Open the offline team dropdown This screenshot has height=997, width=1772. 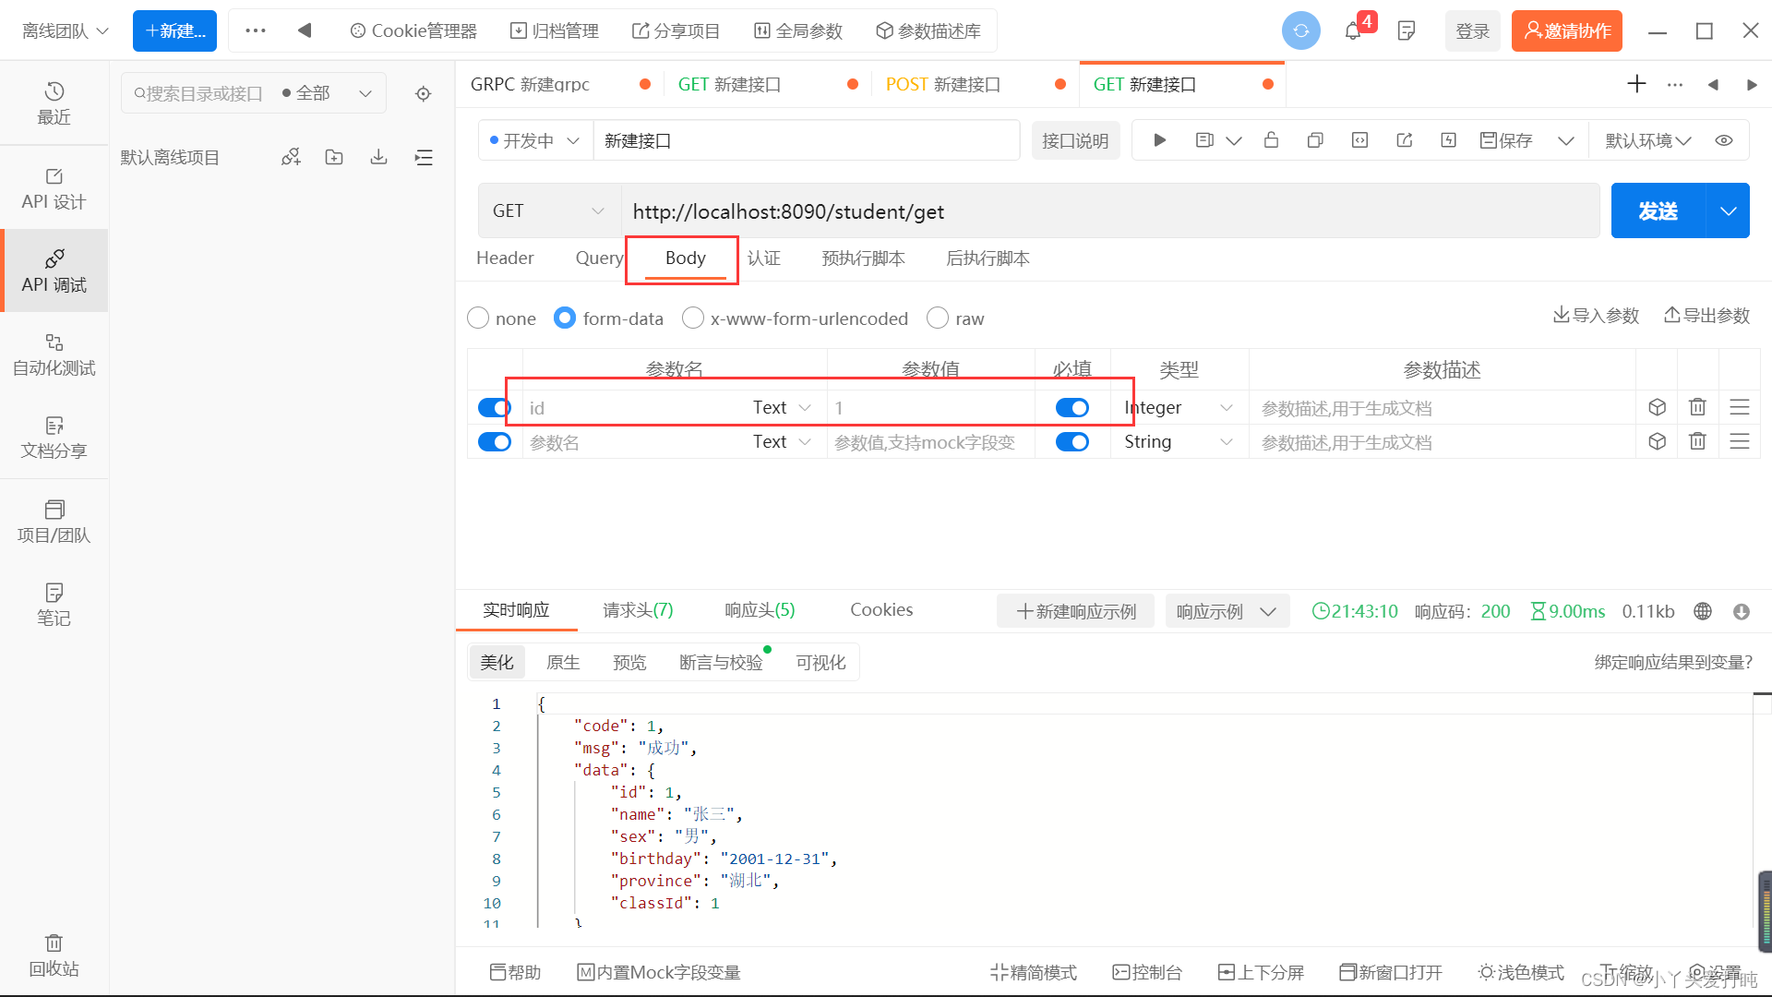[65, 30]
